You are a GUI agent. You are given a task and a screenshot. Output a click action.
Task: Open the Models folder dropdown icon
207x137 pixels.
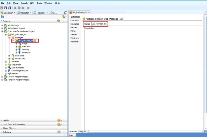pos(59,120)
